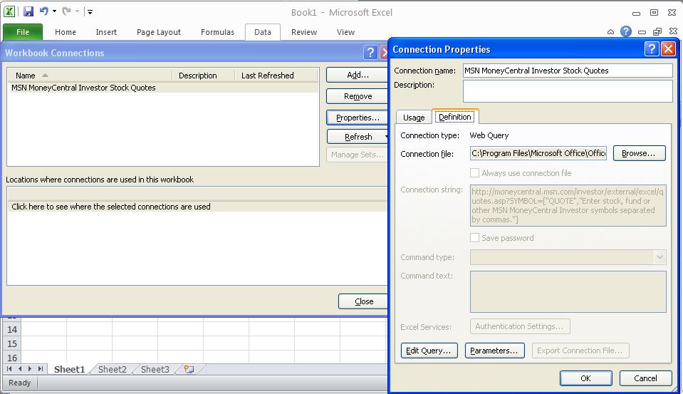
Task: Close the Workbook Connections dialog with Close button
Action: coord(364,301)
